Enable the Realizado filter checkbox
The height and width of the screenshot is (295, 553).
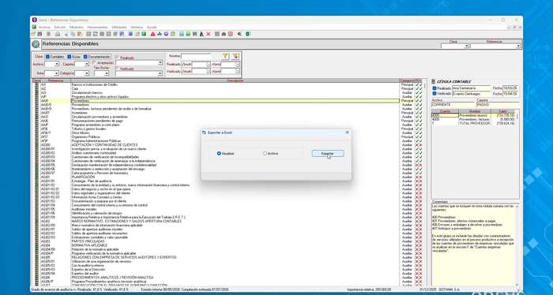[x=118, y=58]
